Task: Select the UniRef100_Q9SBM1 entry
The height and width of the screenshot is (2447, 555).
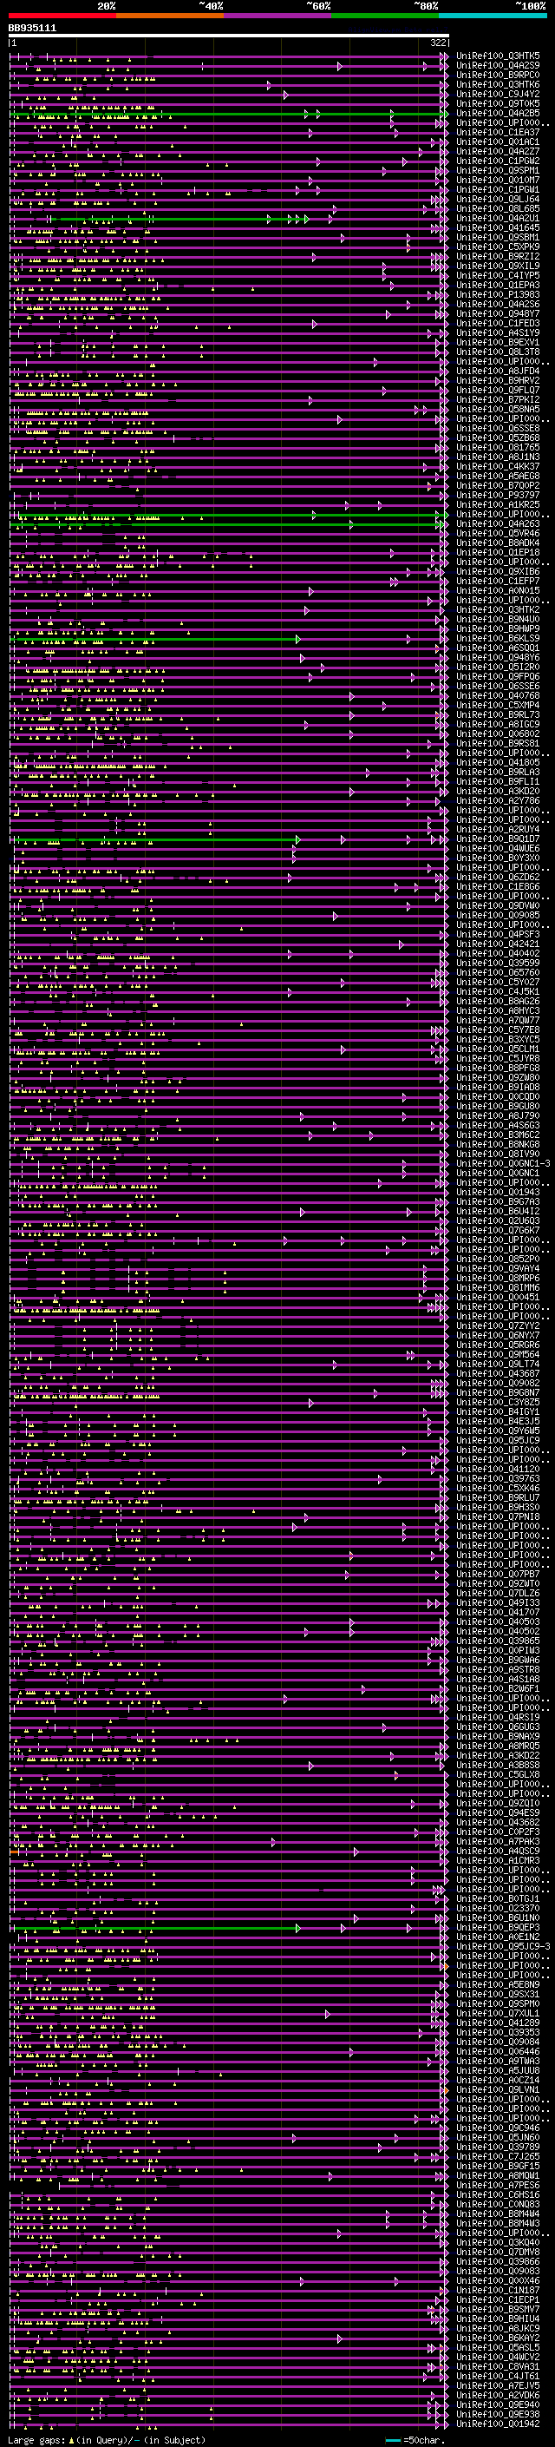Action: 498,239
